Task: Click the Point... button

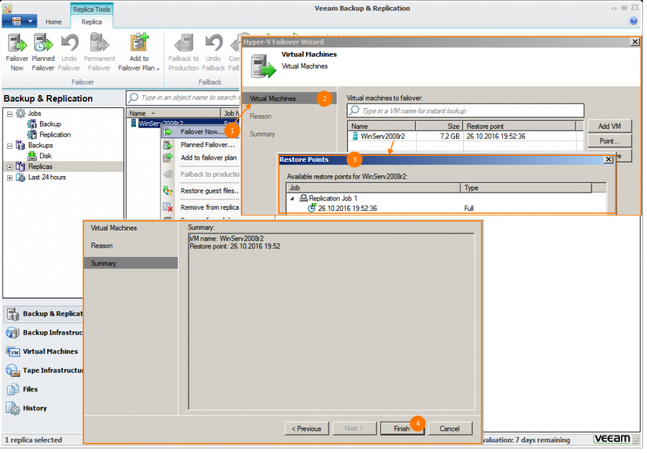Action: tap(609, 141)
